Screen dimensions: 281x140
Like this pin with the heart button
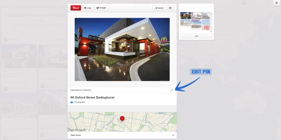88,8
